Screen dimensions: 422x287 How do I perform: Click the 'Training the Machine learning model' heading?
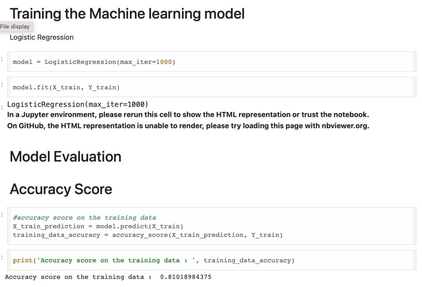click(127, 14)
